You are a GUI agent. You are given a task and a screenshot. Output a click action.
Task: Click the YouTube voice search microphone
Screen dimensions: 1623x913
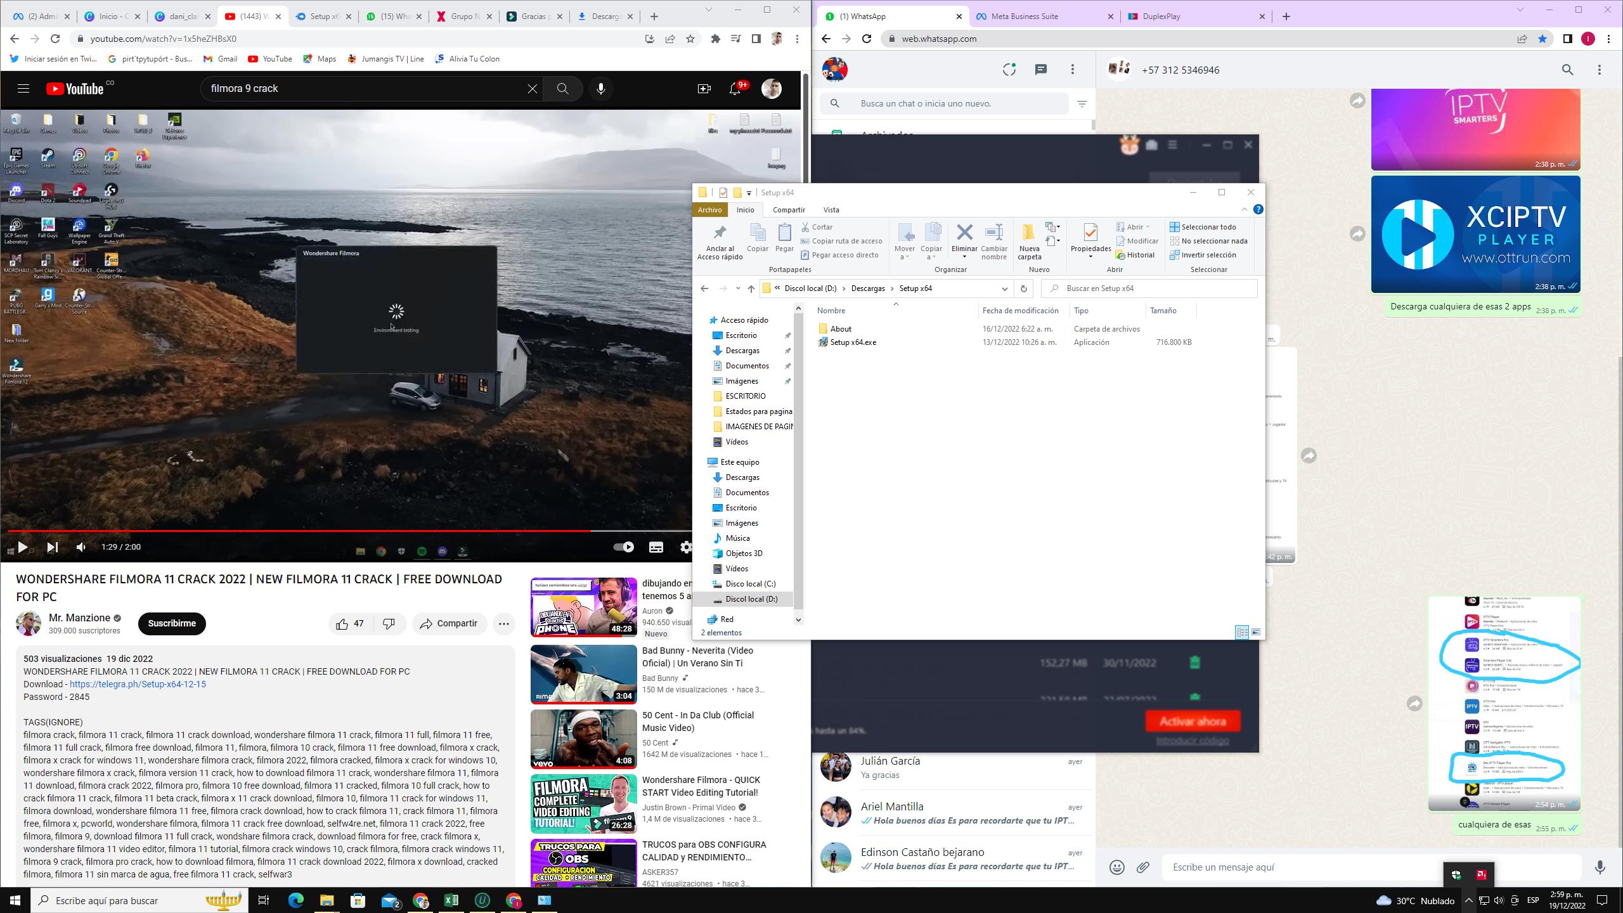(x=600, y=89)
